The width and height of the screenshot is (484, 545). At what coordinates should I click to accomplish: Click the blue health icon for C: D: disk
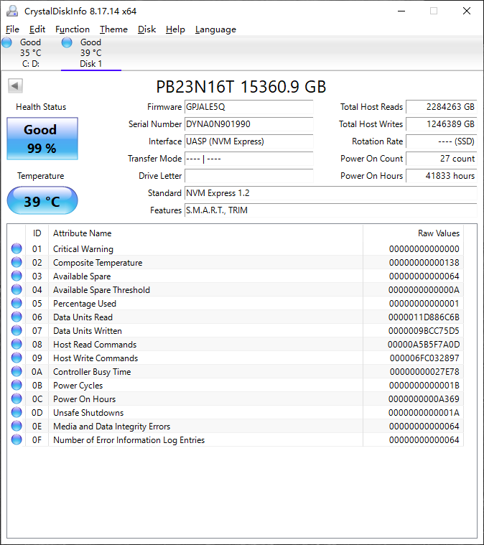pyautogui.click(x=6, y=42)
